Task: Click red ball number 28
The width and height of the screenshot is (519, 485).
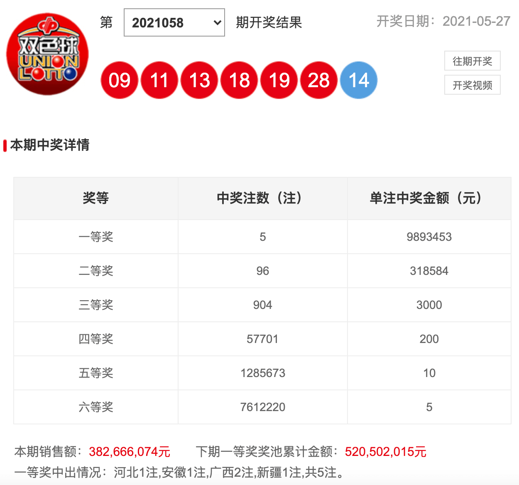Action: [319, 80]
